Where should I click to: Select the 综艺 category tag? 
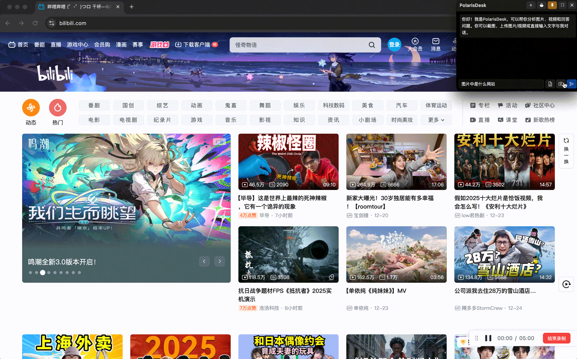coord(162,106)
